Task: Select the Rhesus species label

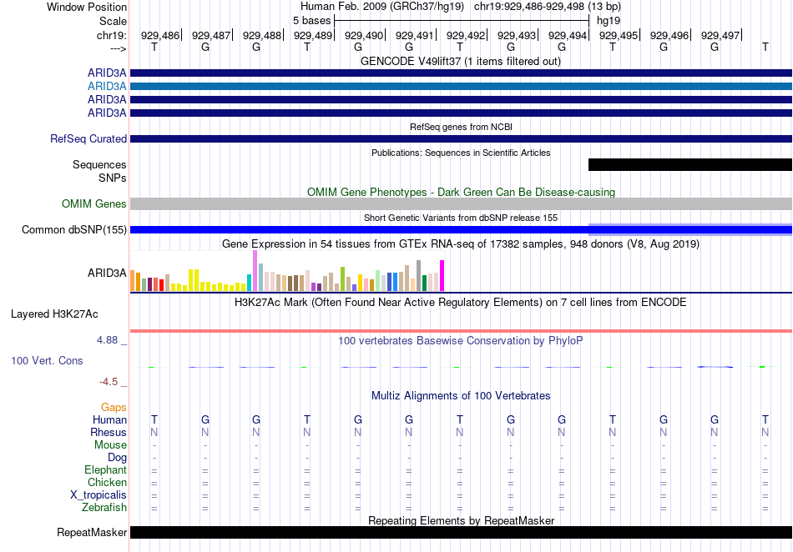Action: tap(109, 432)
